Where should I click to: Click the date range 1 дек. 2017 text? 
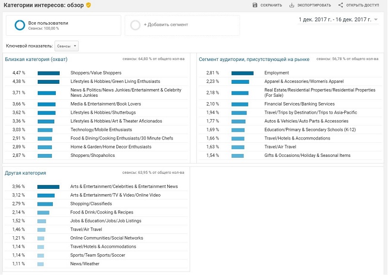click(x=335, y=19)
